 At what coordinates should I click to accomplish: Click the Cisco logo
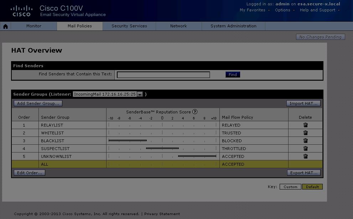[x=21, y=11]
